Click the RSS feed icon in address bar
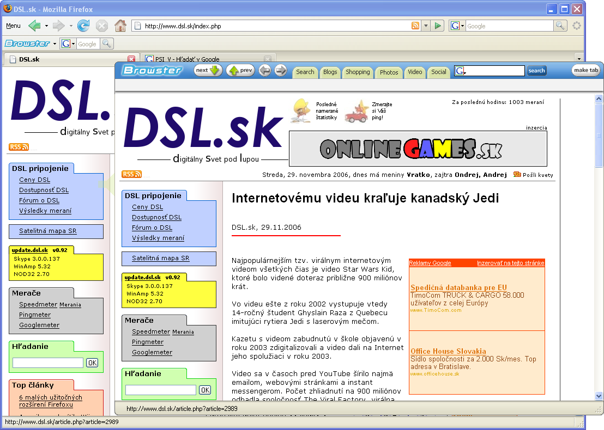 [x=415, y=26]
